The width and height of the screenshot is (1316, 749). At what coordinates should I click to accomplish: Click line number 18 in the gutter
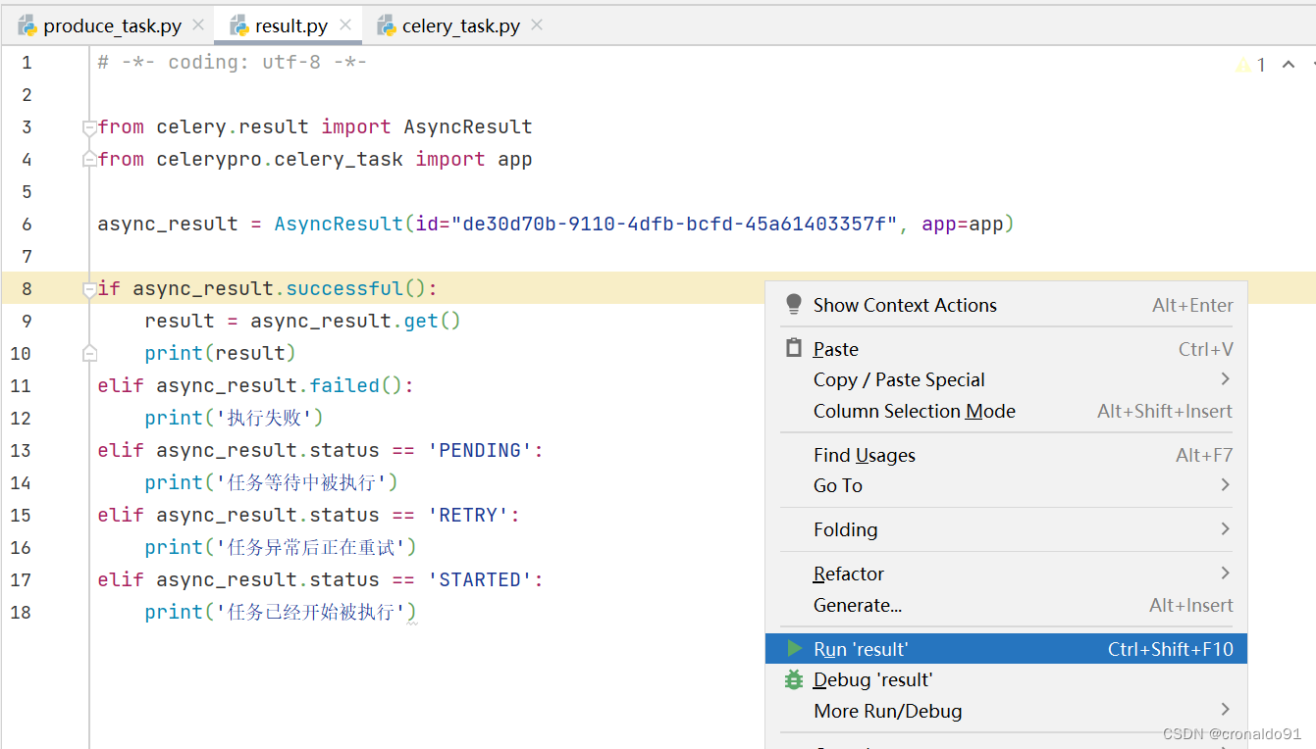point(21,612)
